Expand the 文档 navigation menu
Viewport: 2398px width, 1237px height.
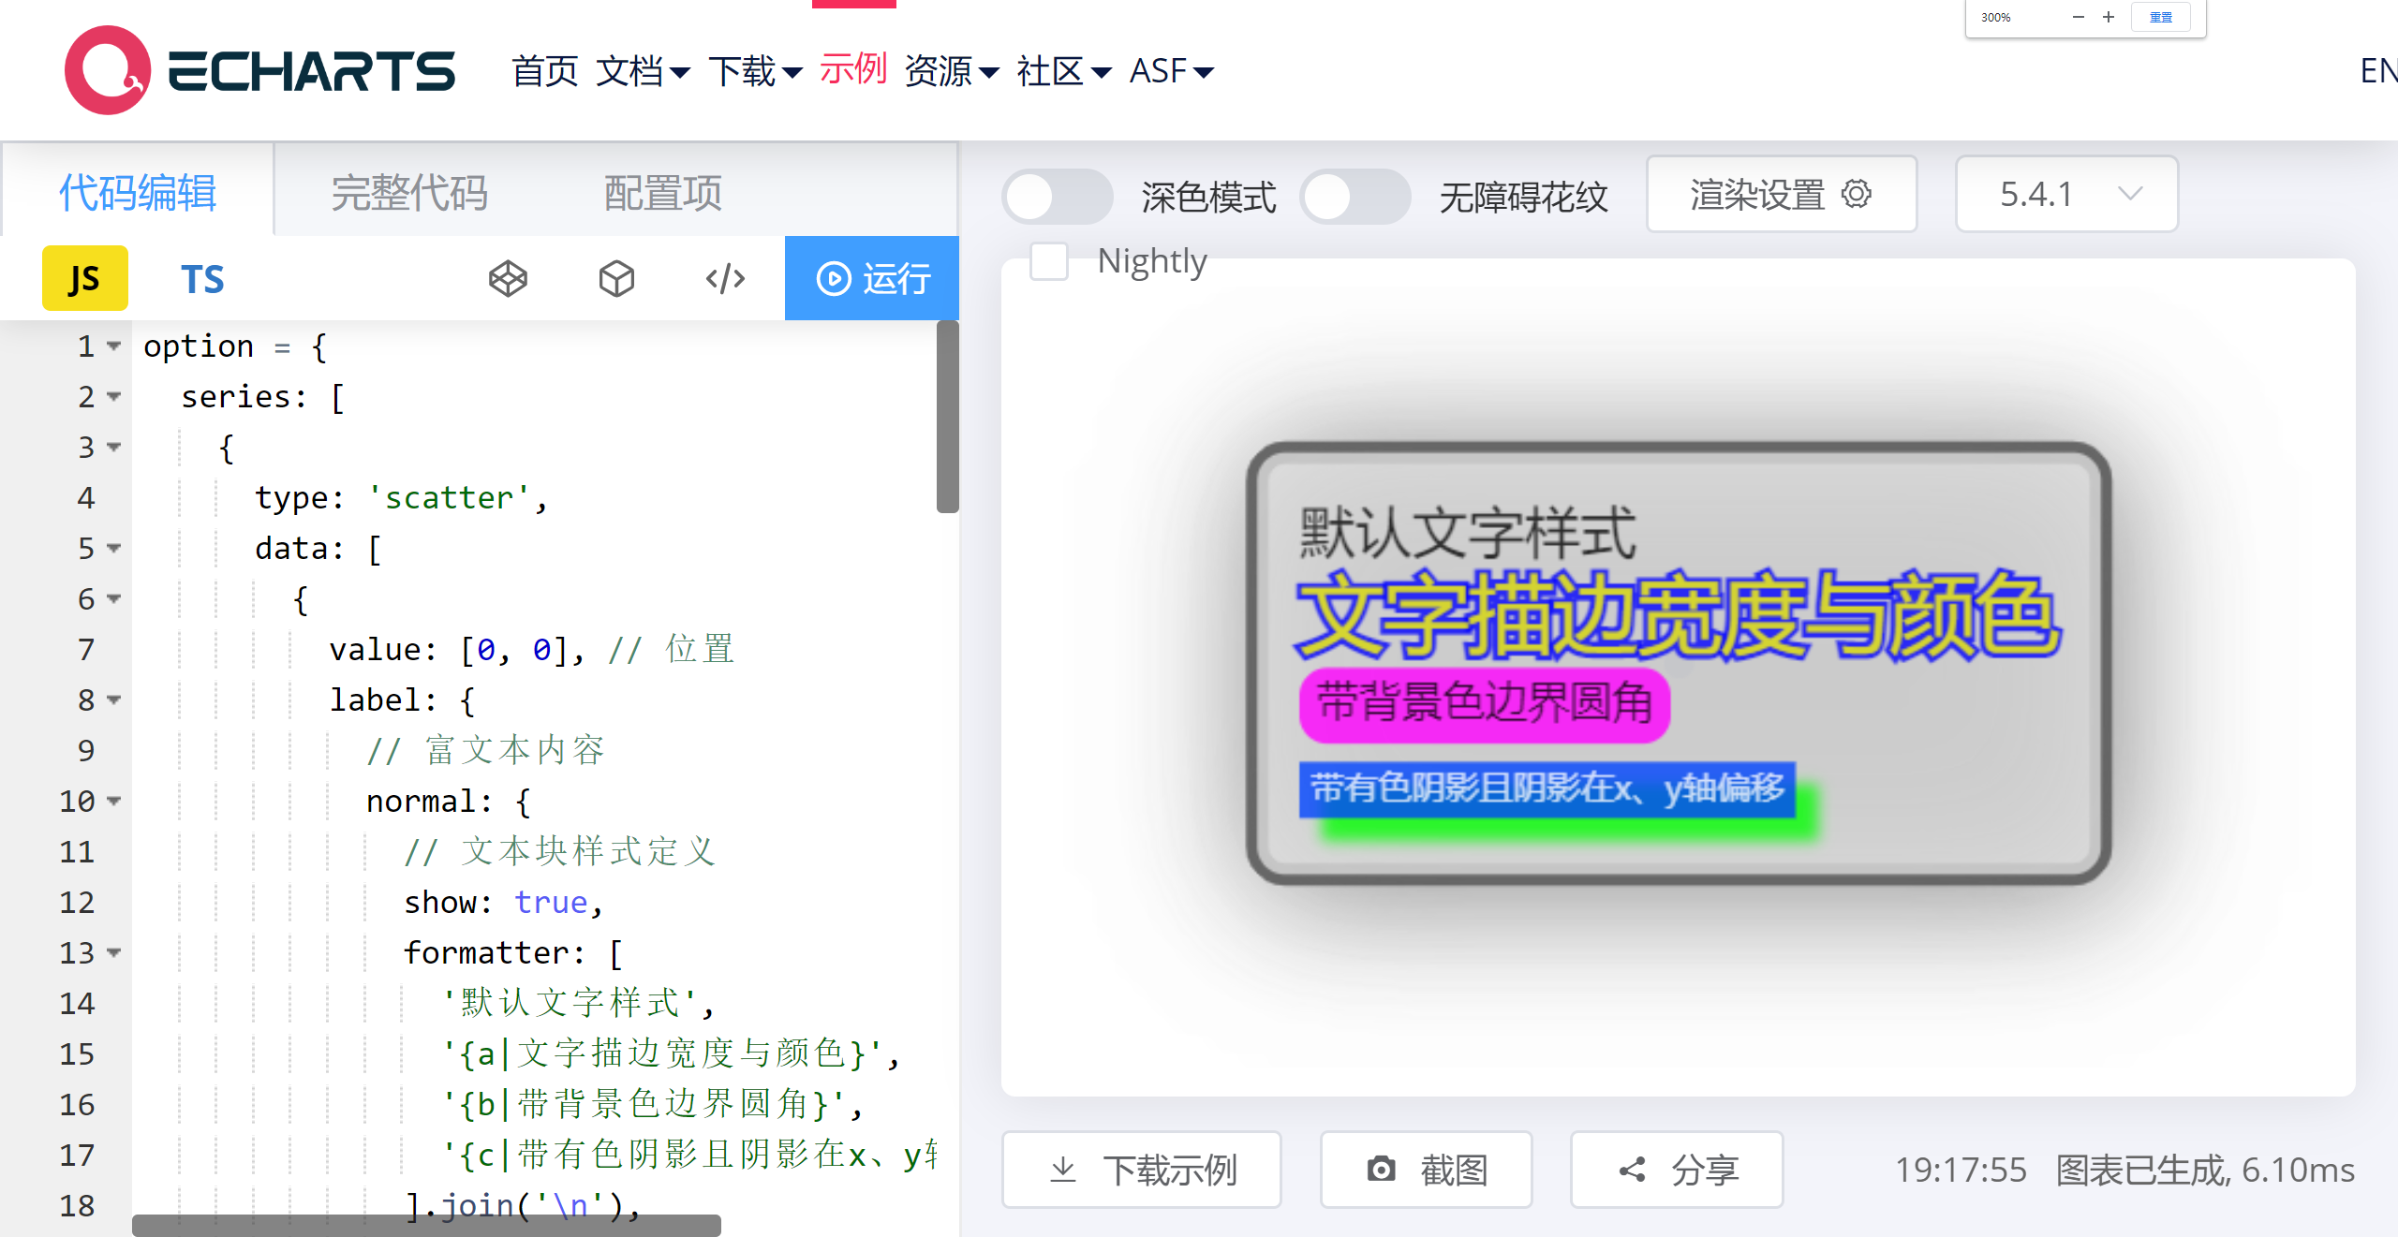pos(644,70)
